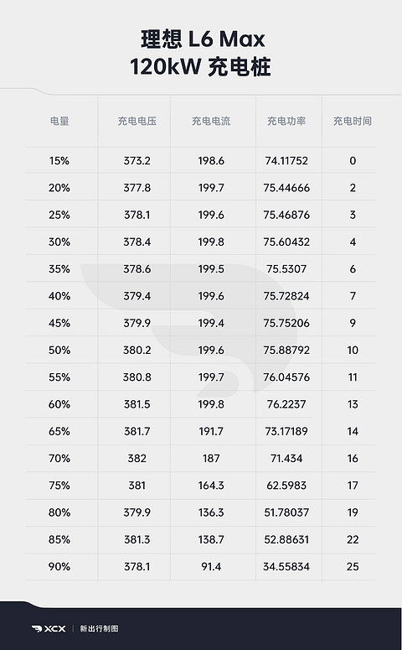The height and width of the screenshot is (650, 402).
Task: Click the 理想 L6 Max title text
Action: click(203, 39)
